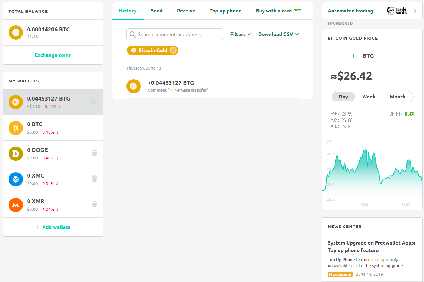Image resolution: width=424 pixels, height=282 pixels.
Task: Select the 0.04453127 BTG wallet row
Action: click(x=53, y=102)
